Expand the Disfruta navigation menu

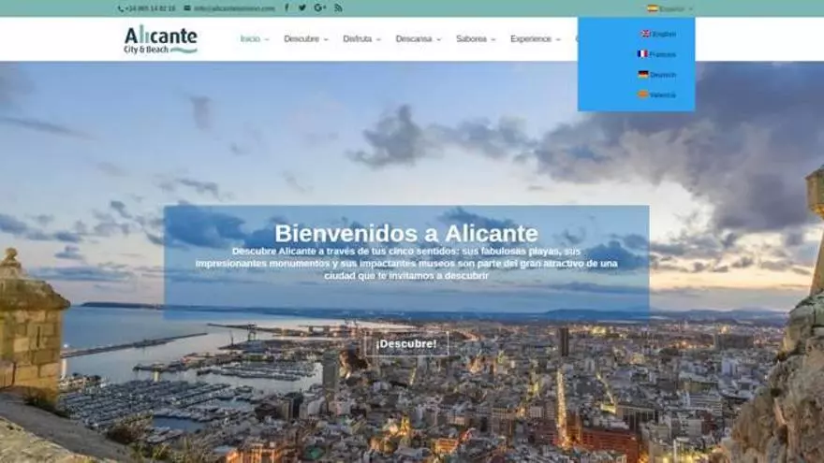pos(361,39)
